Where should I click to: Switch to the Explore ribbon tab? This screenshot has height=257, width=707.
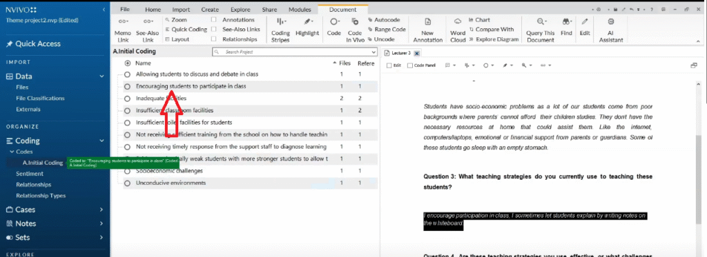240,10
